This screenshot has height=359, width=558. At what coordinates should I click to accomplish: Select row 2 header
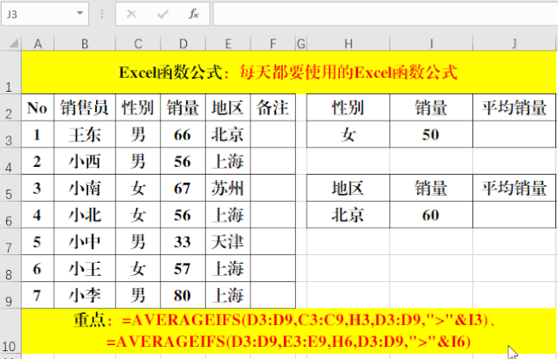[x=10, y=107]
